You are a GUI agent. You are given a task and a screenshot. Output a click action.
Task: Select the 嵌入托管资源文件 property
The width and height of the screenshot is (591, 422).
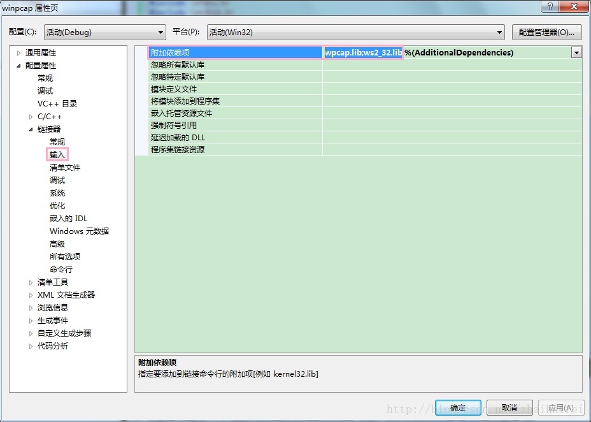click(x=235, y=113)
